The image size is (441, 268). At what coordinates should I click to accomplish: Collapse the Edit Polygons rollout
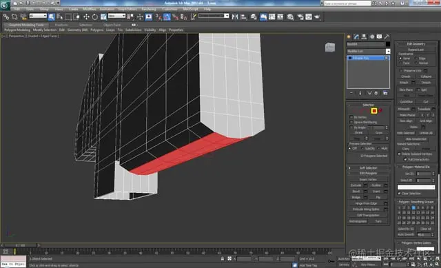pyautogui.click(x=368, y=174)
